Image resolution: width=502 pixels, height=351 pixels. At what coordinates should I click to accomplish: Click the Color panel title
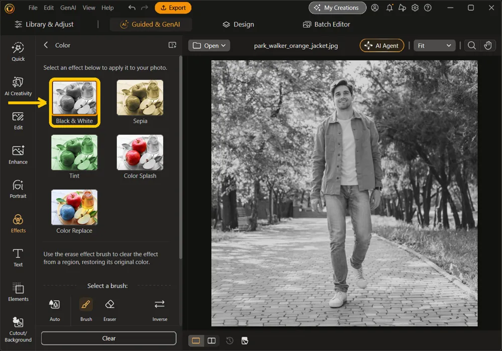62,46
